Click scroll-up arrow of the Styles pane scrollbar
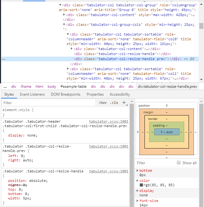Image resolution: width=204 pixels, height=207 pixels. tap(132, 101)
